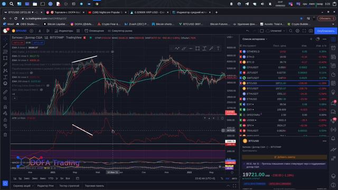Collapse the indicator legend arrow

pos(15,98)
